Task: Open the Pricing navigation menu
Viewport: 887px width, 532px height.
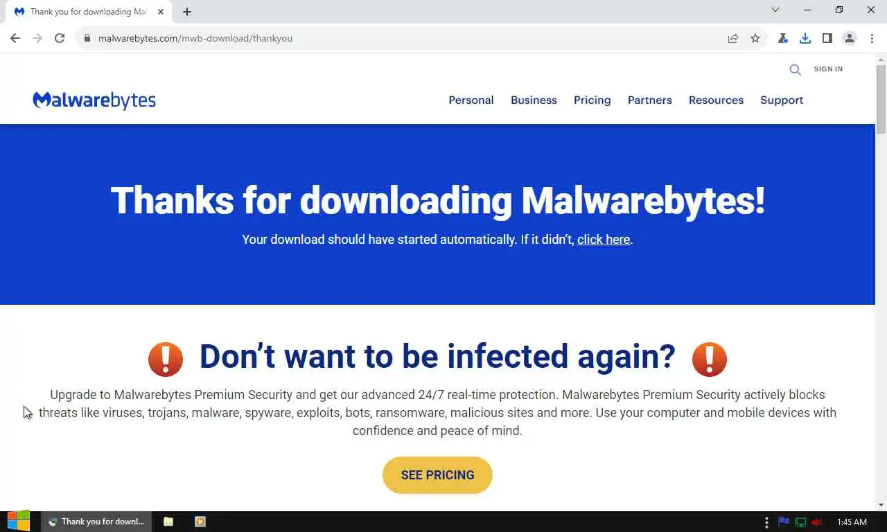Action: pos(592,100)
